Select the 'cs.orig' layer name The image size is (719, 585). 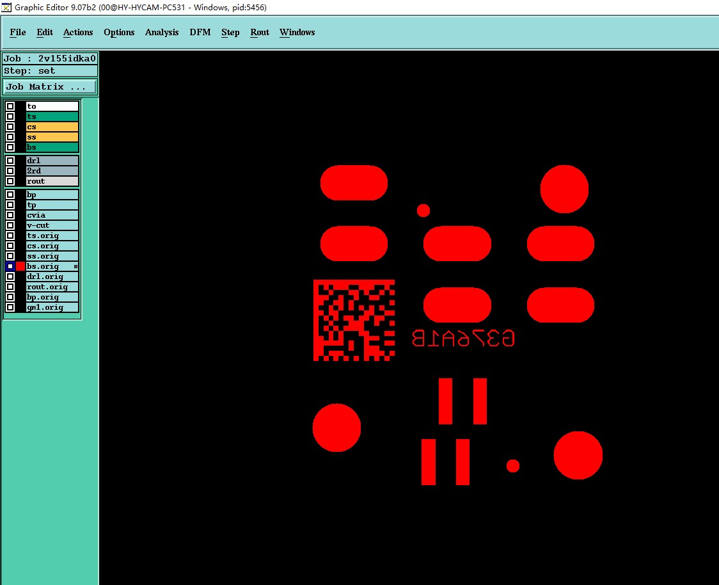point(52,246)
